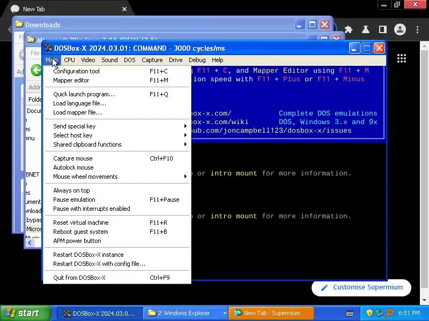Toggle Pause emulation

[x=117, y=200]
